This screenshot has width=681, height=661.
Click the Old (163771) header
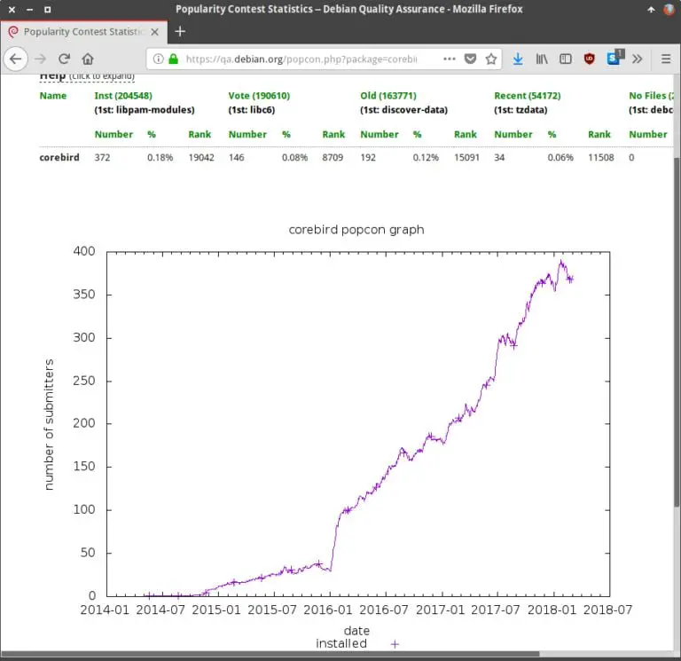coord(387,96)
